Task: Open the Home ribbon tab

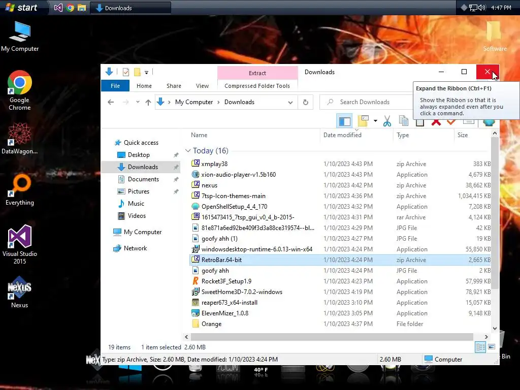Action: click(144, 85)
